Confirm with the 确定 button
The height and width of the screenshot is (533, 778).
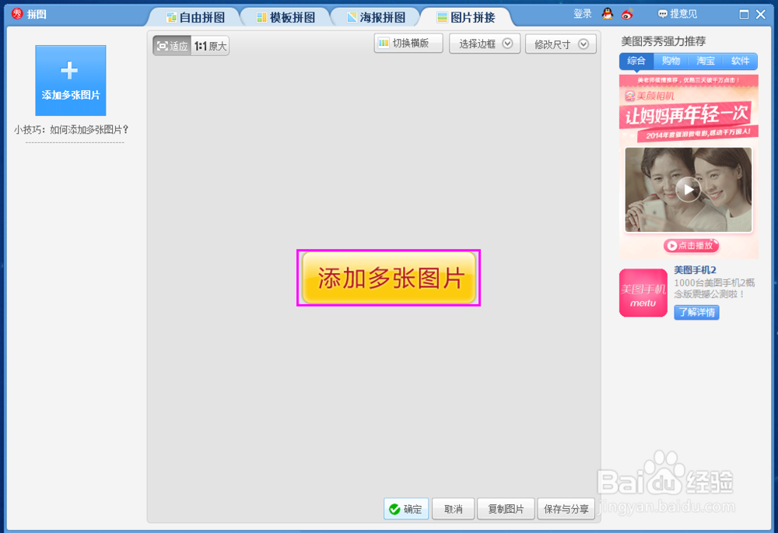point(405,509)
